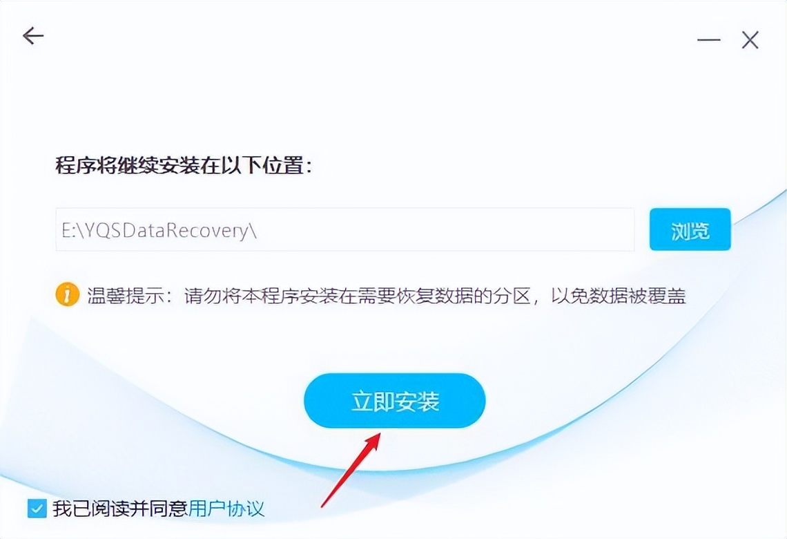Click the 协议 characters of the agreement link
This screenshot has height=539, width=787.
pyautogui.click(x=246, y=509)
